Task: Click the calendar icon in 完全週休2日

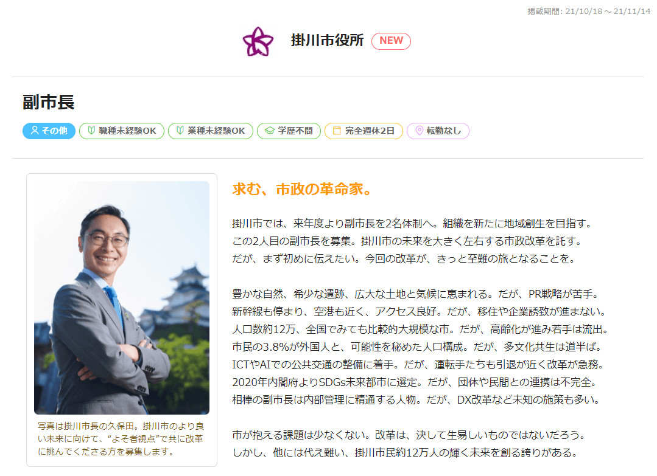Action: (x=337, y=131)
